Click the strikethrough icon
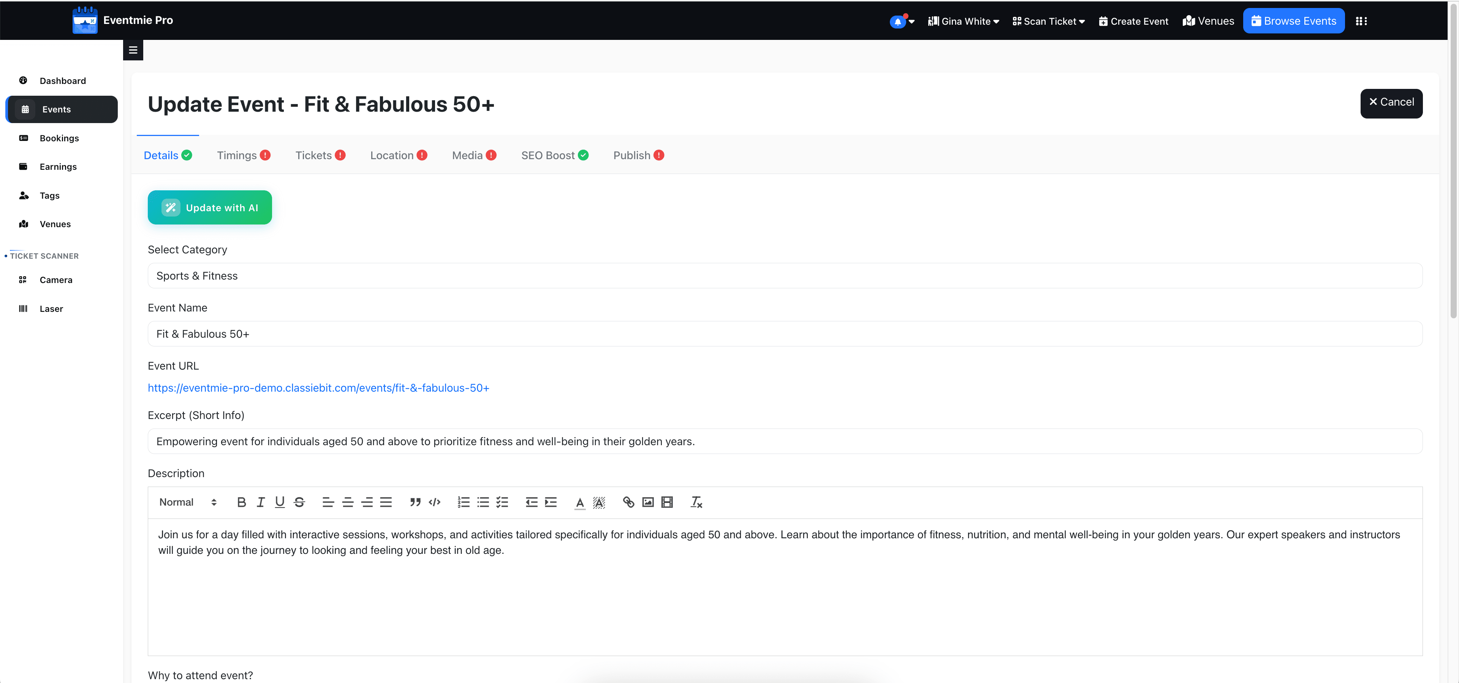 [x=299, y=502]
